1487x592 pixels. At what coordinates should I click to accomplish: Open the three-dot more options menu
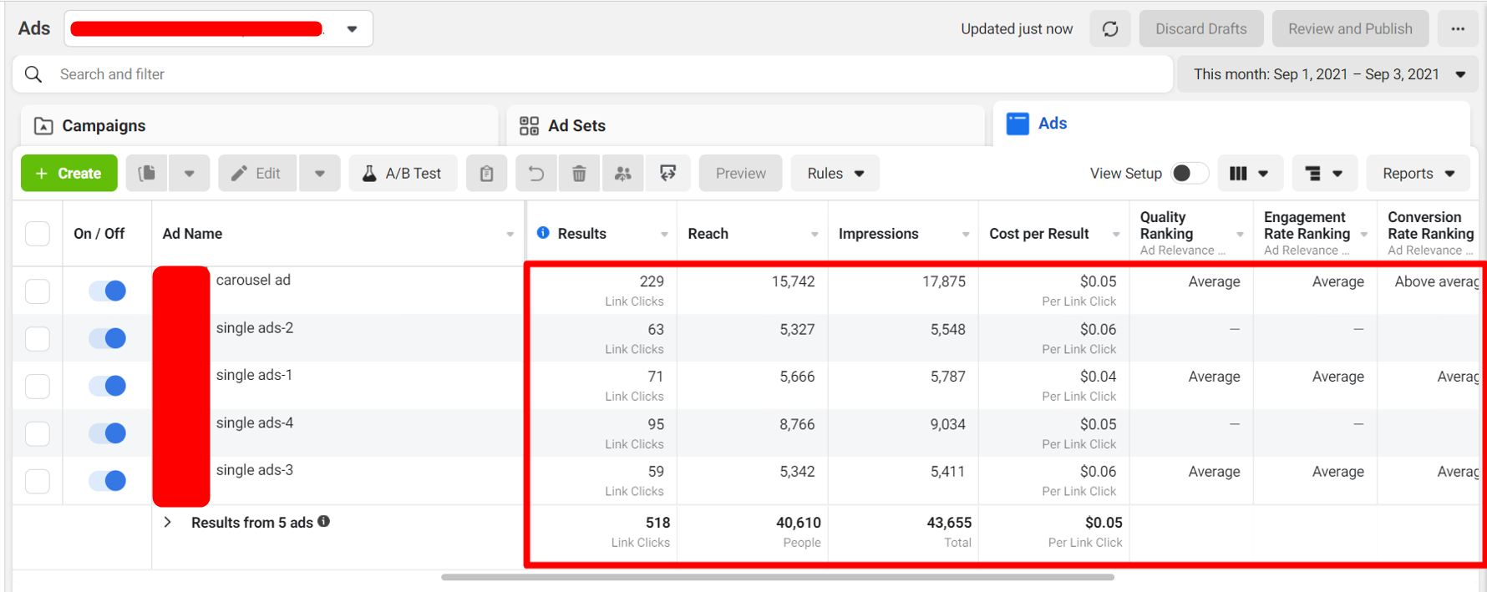coord(1458,29)
